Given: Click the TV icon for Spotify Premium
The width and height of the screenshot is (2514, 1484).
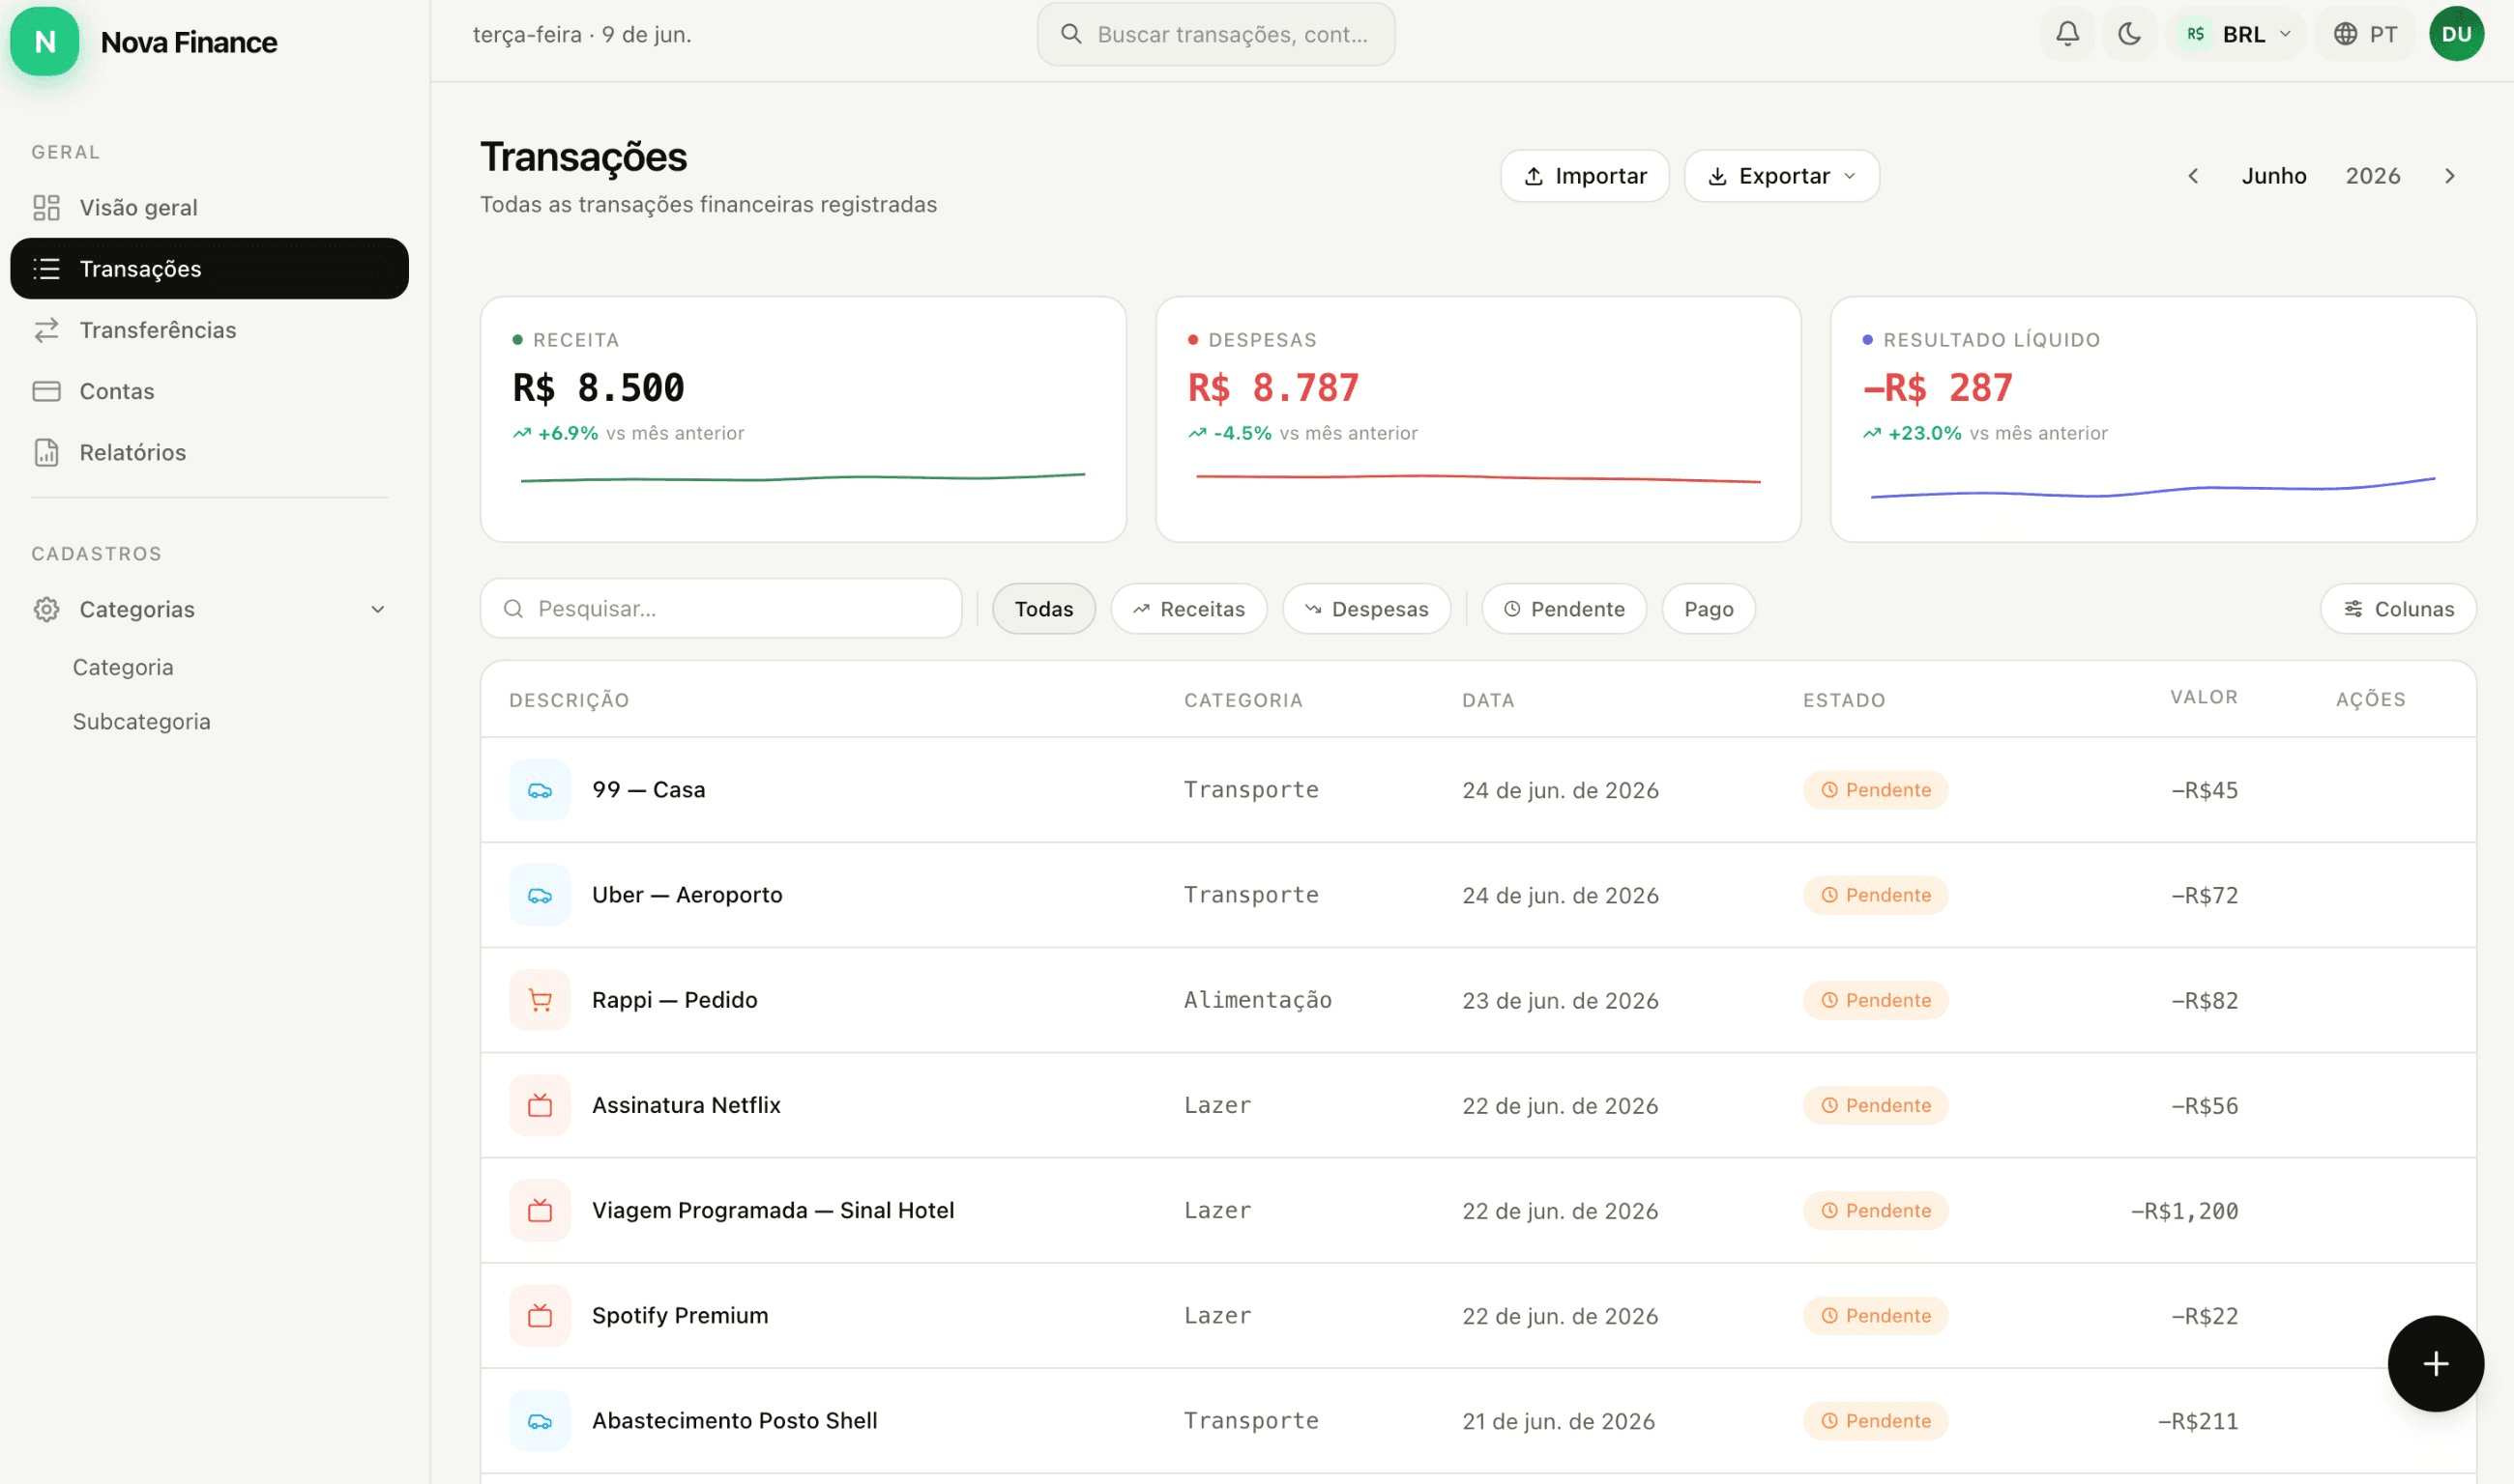Looking at the screenshot, I should coord(540,1315).
